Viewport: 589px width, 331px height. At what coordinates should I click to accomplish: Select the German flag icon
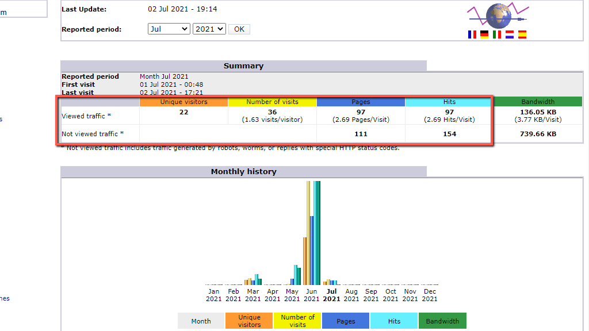[x=484, y=34]
